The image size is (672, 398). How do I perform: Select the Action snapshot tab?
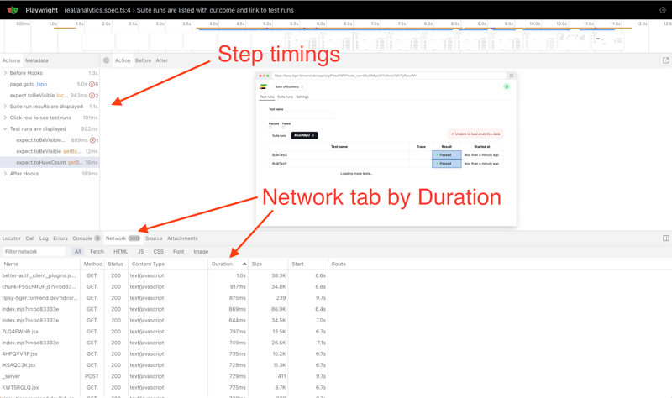pos(123,60)
